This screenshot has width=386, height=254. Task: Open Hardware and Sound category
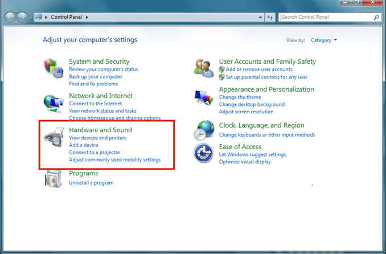point(100,130)
